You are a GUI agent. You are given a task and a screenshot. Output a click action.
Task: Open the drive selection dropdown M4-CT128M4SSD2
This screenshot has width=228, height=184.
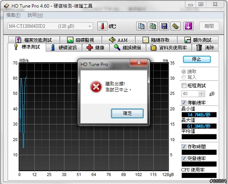pyautogui.click(x=50, y=26)
